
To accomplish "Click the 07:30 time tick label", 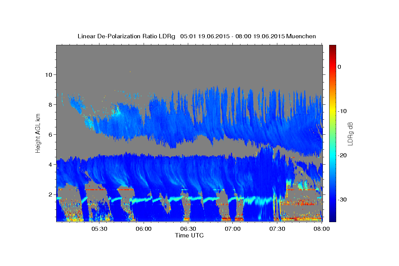I will coord(277,229).
